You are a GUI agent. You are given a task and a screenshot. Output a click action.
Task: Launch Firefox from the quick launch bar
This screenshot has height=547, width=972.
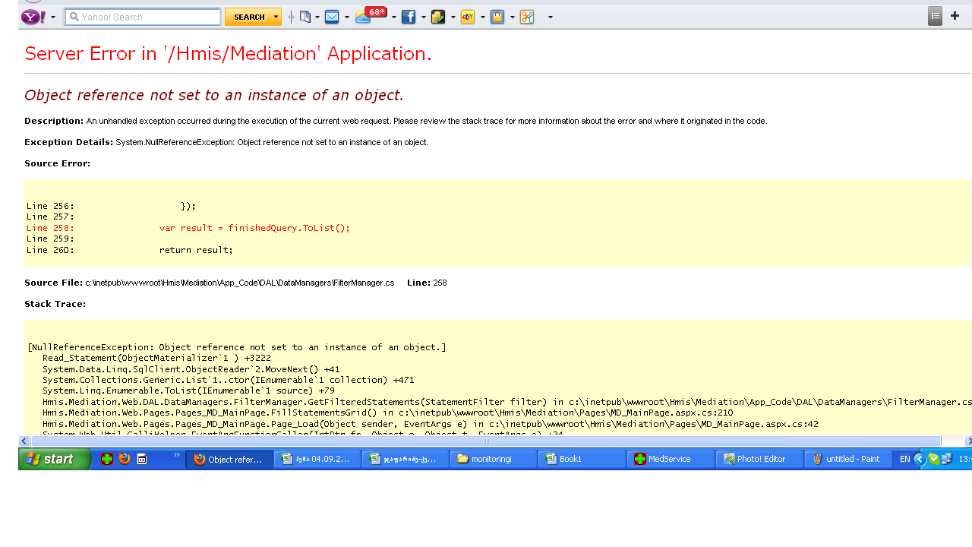point(125,459)
